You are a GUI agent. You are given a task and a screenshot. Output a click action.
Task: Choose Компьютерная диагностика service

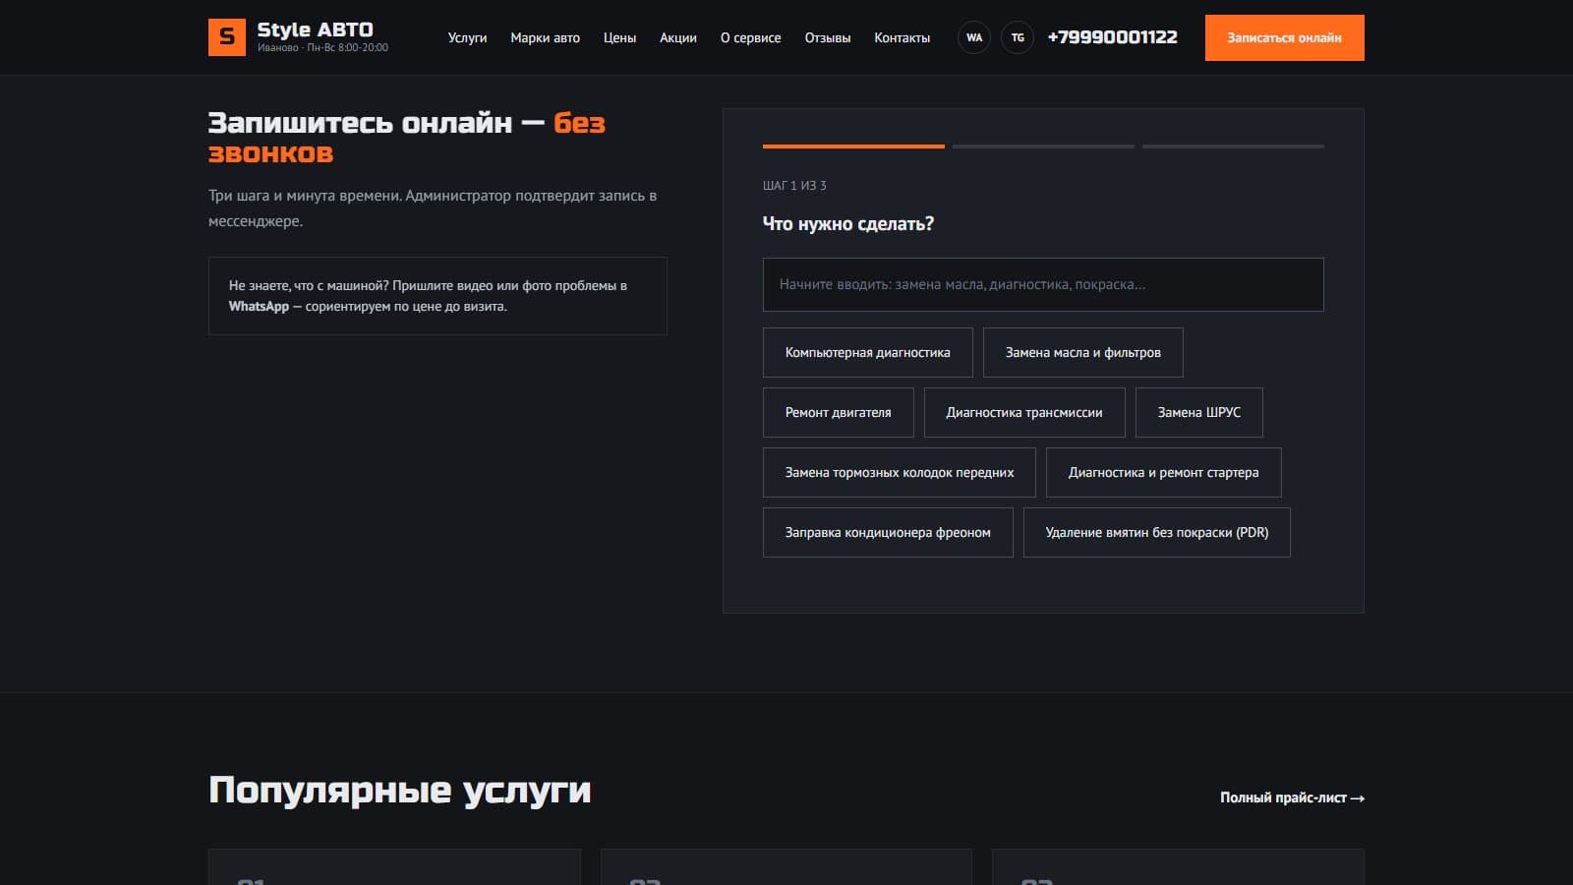tap(867, 352)
